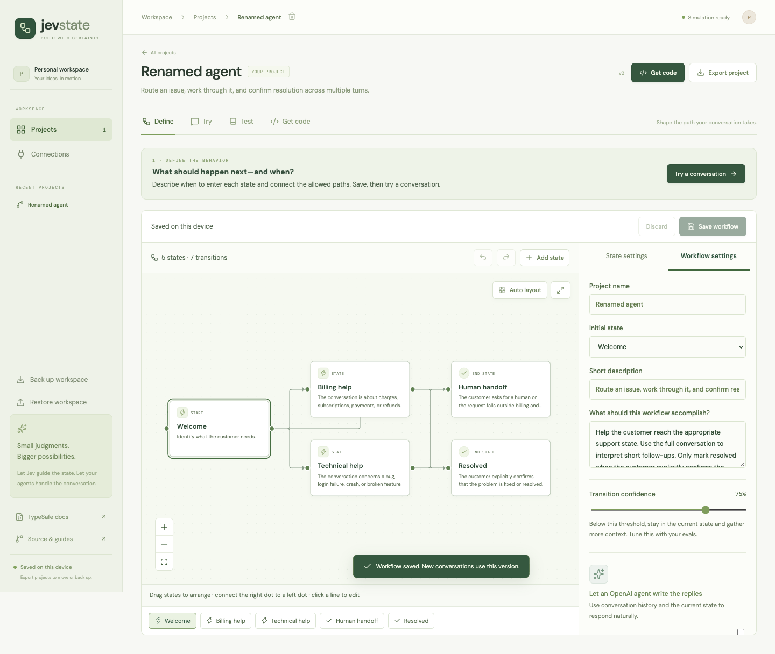Open recent project Renamed agent
The width and height of the screenshot is (775, 654).
[x=61, y=205]
